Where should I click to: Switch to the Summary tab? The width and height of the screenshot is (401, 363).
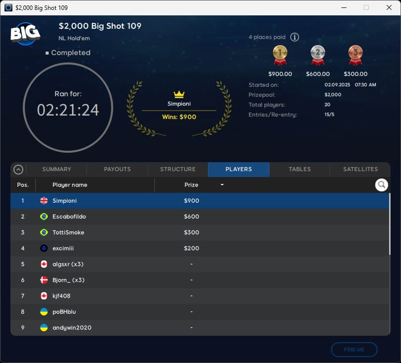click(57, 169)
